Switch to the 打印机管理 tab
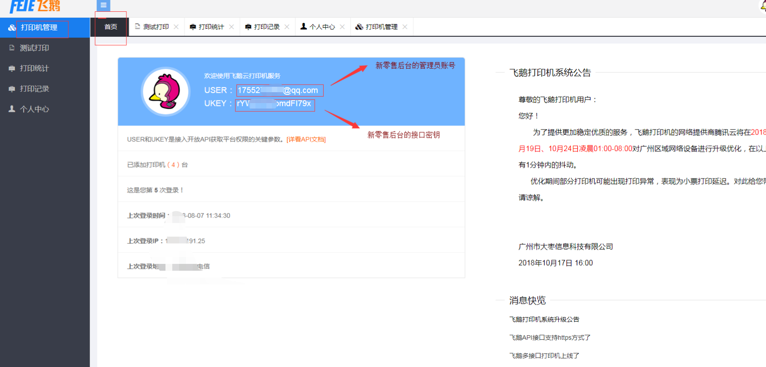The height and width of the screenshot is (367, 766). click(381, 27)
